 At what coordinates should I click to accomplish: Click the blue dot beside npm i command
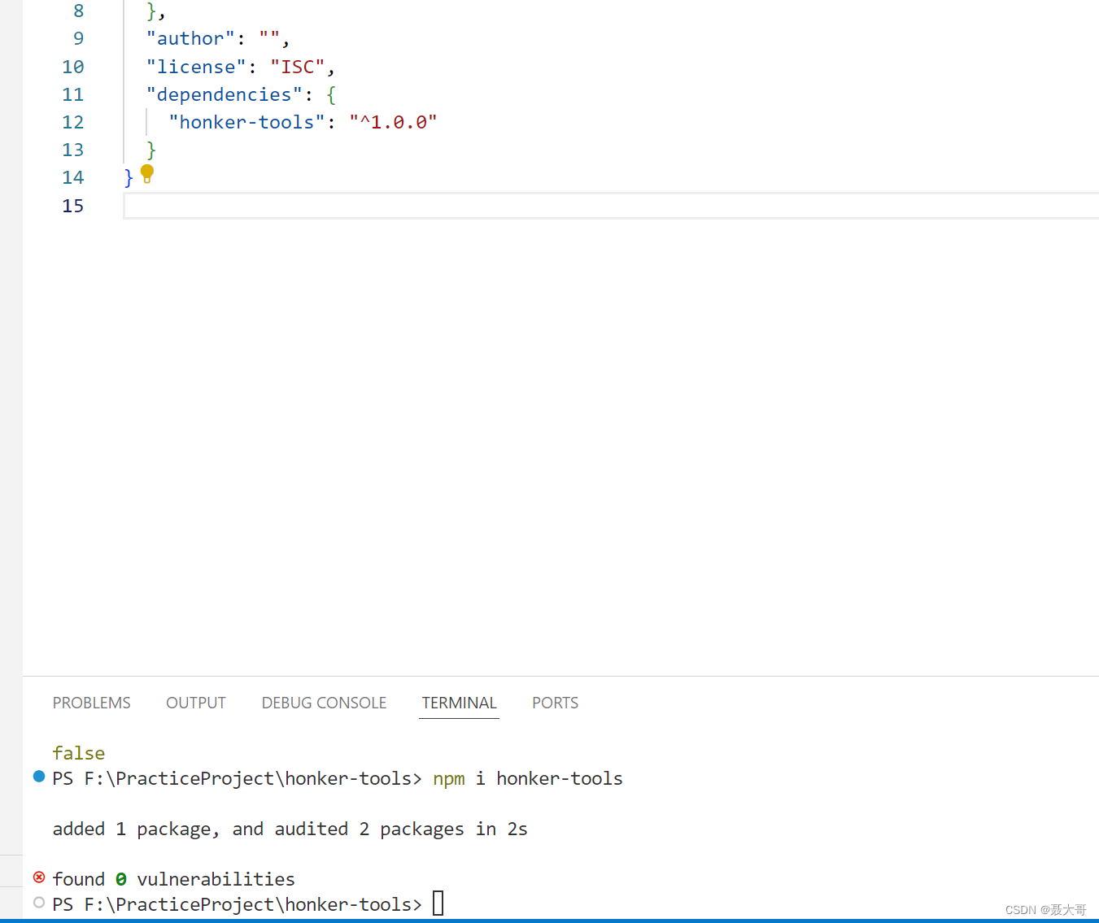[x=39, y=777]
